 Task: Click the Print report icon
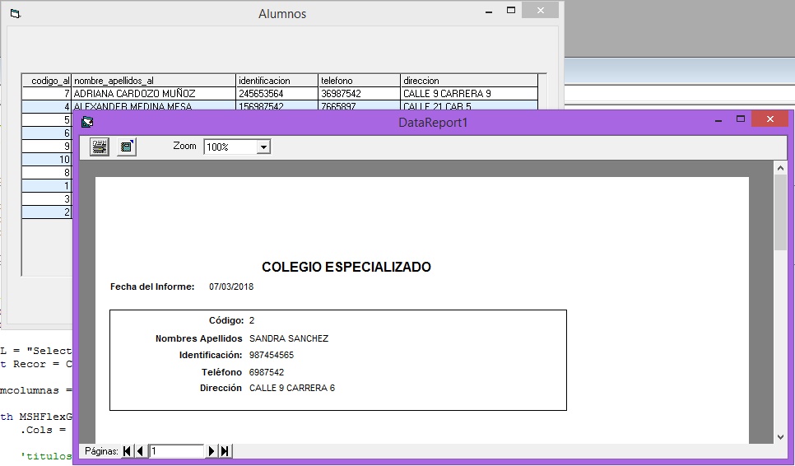[x=100, y=147]
